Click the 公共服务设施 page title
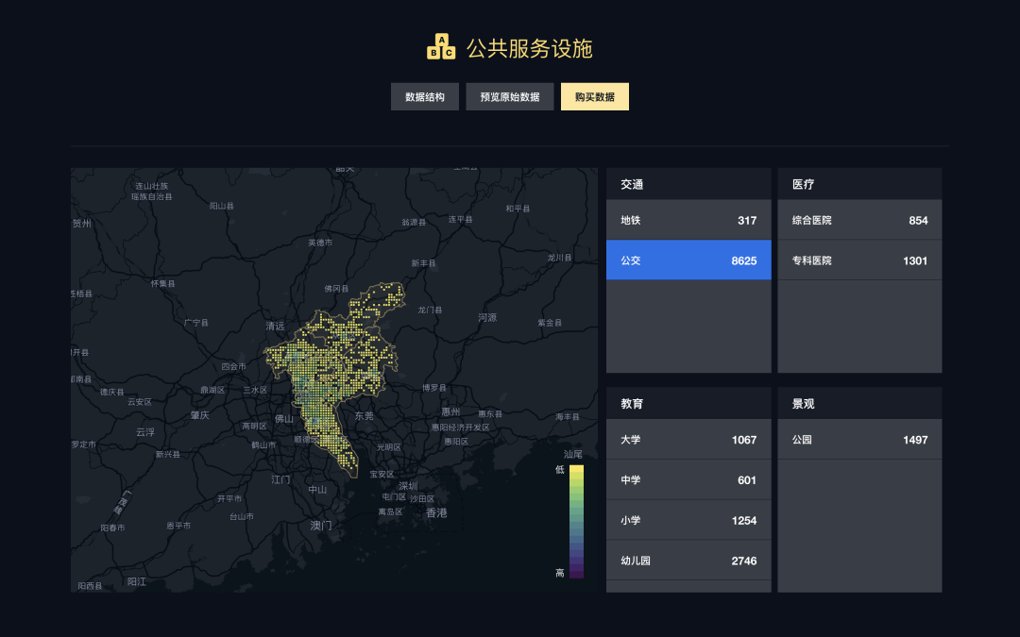 (x=530, y=48)
